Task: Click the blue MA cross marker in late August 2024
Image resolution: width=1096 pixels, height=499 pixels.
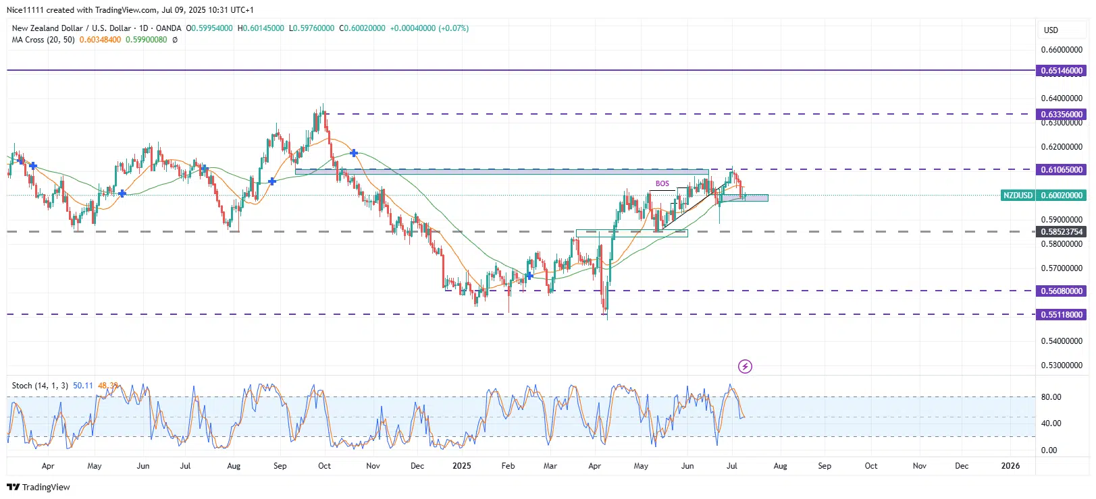Action: [272, 181]
